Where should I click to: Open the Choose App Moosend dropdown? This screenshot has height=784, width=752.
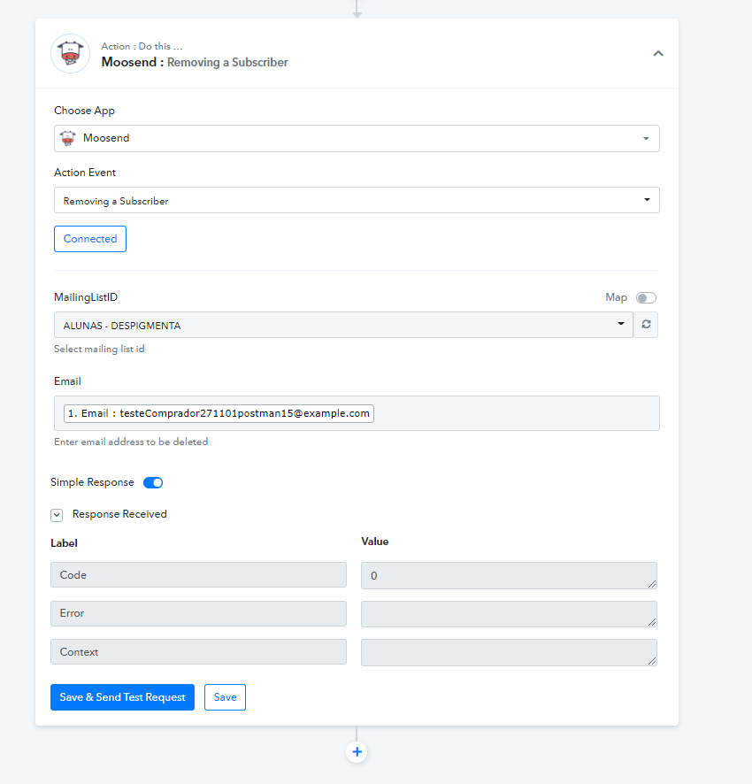[x=357, y=139]
